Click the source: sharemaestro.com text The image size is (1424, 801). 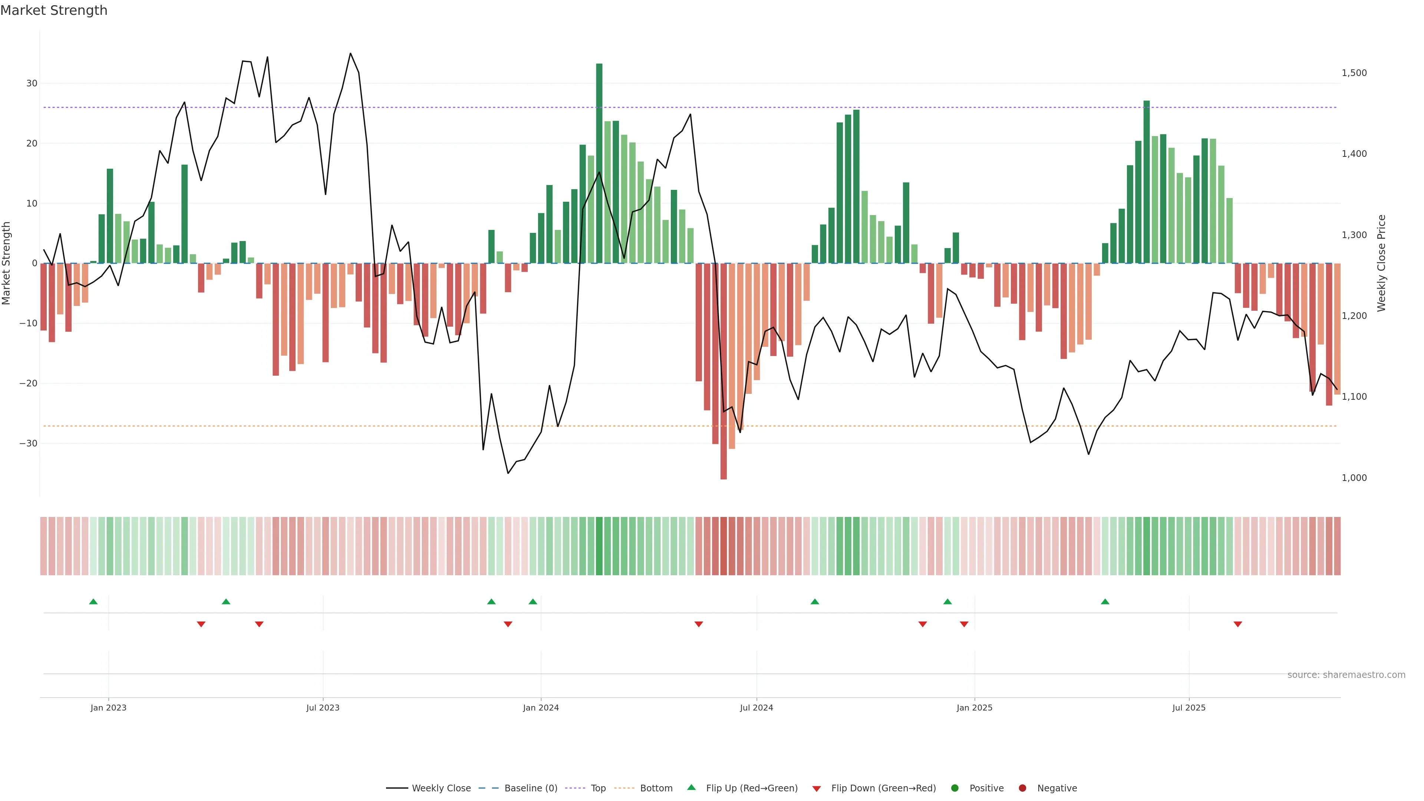coord(1346,675)
